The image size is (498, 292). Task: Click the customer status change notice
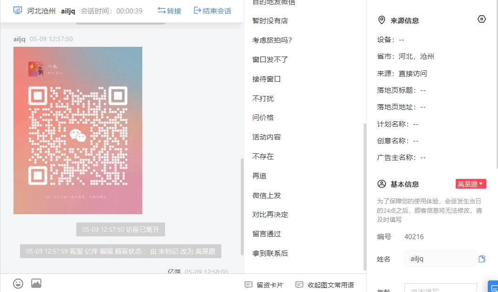(121, 252)
